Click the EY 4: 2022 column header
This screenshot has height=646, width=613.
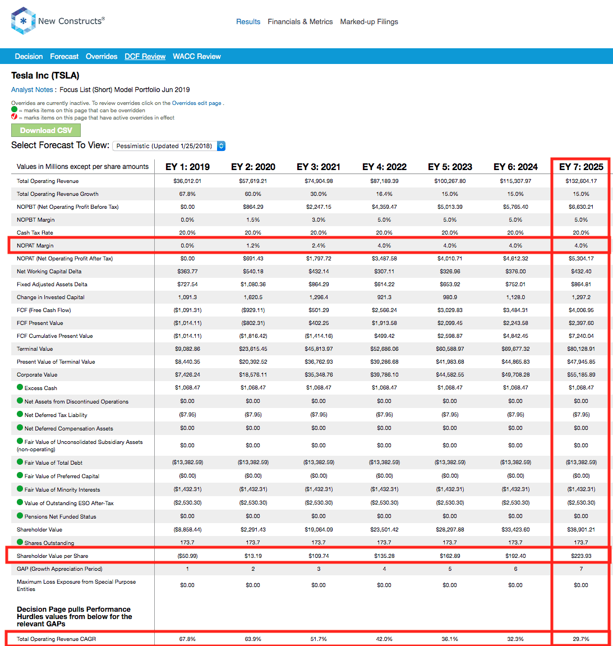(x=384, y=167)
